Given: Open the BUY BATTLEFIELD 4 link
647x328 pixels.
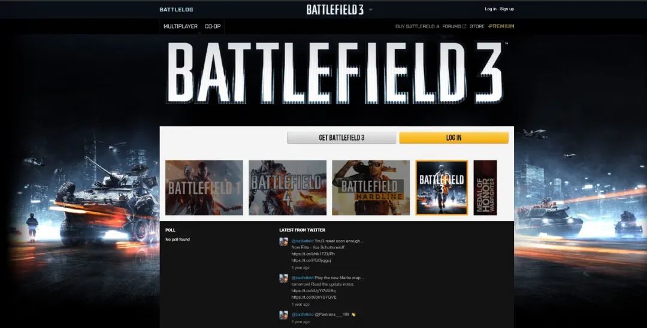Looking at the screenshot, I should point(417,26).
